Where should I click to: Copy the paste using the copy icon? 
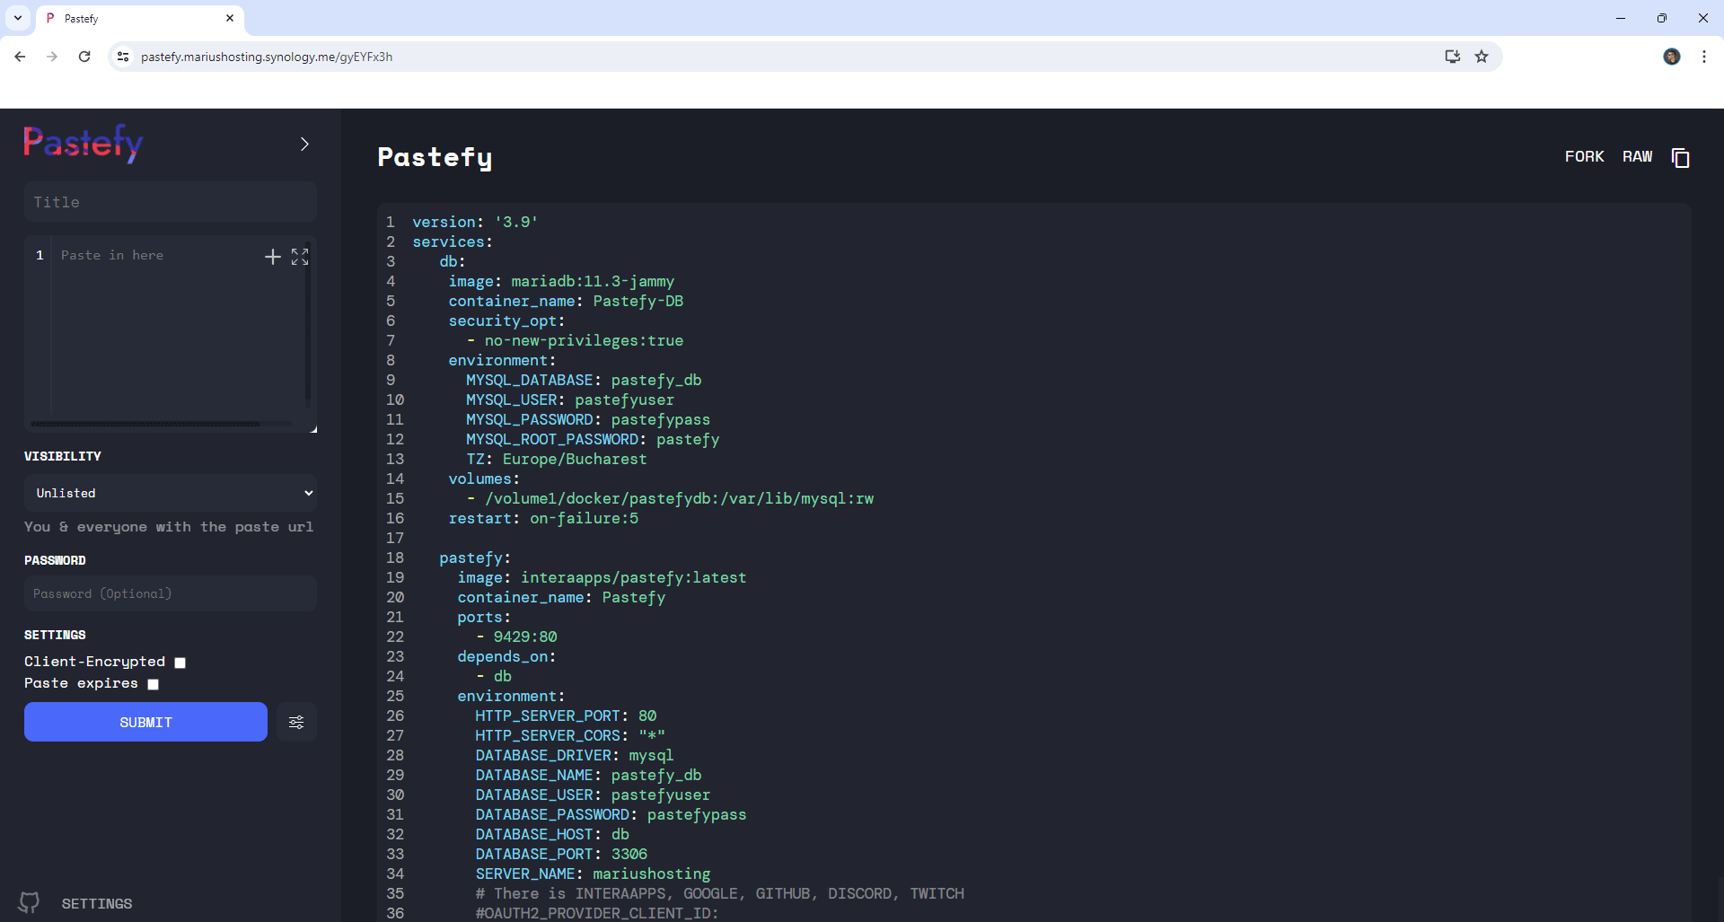(1680, 157)
